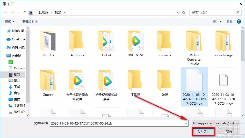245x138 pixels.
Task: Select the VideoImage folder
Action: click(x=224, y=44)
